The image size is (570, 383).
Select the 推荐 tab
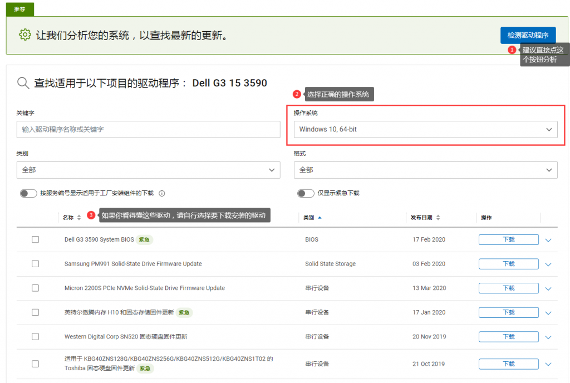coord(19,9)
